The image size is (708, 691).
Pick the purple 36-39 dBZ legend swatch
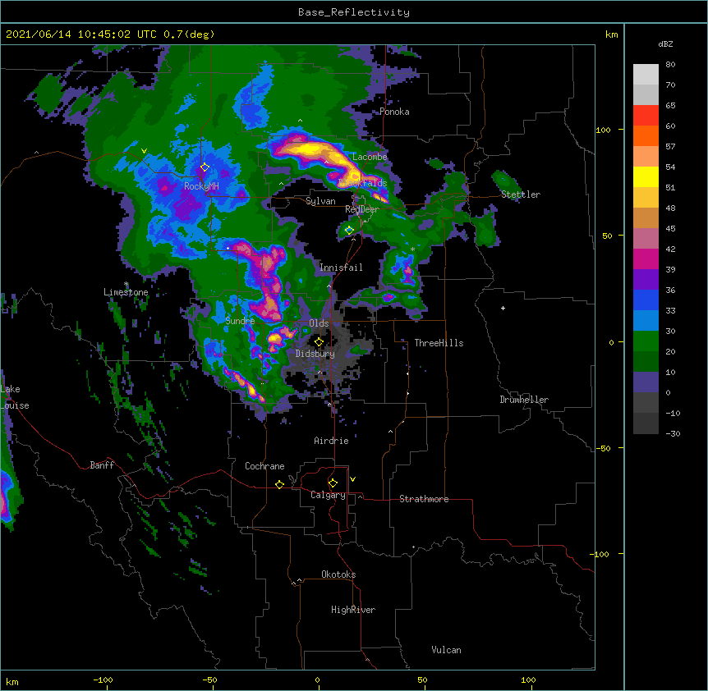coord(646,280)
